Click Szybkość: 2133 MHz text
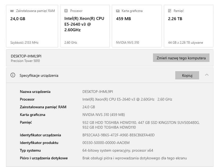Viewport: 219px width, 167px height. coord(24,43)
